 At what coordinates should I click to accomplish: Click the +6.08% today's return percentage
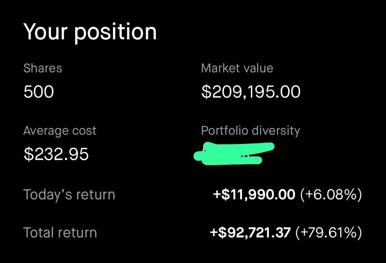[331, 195]
